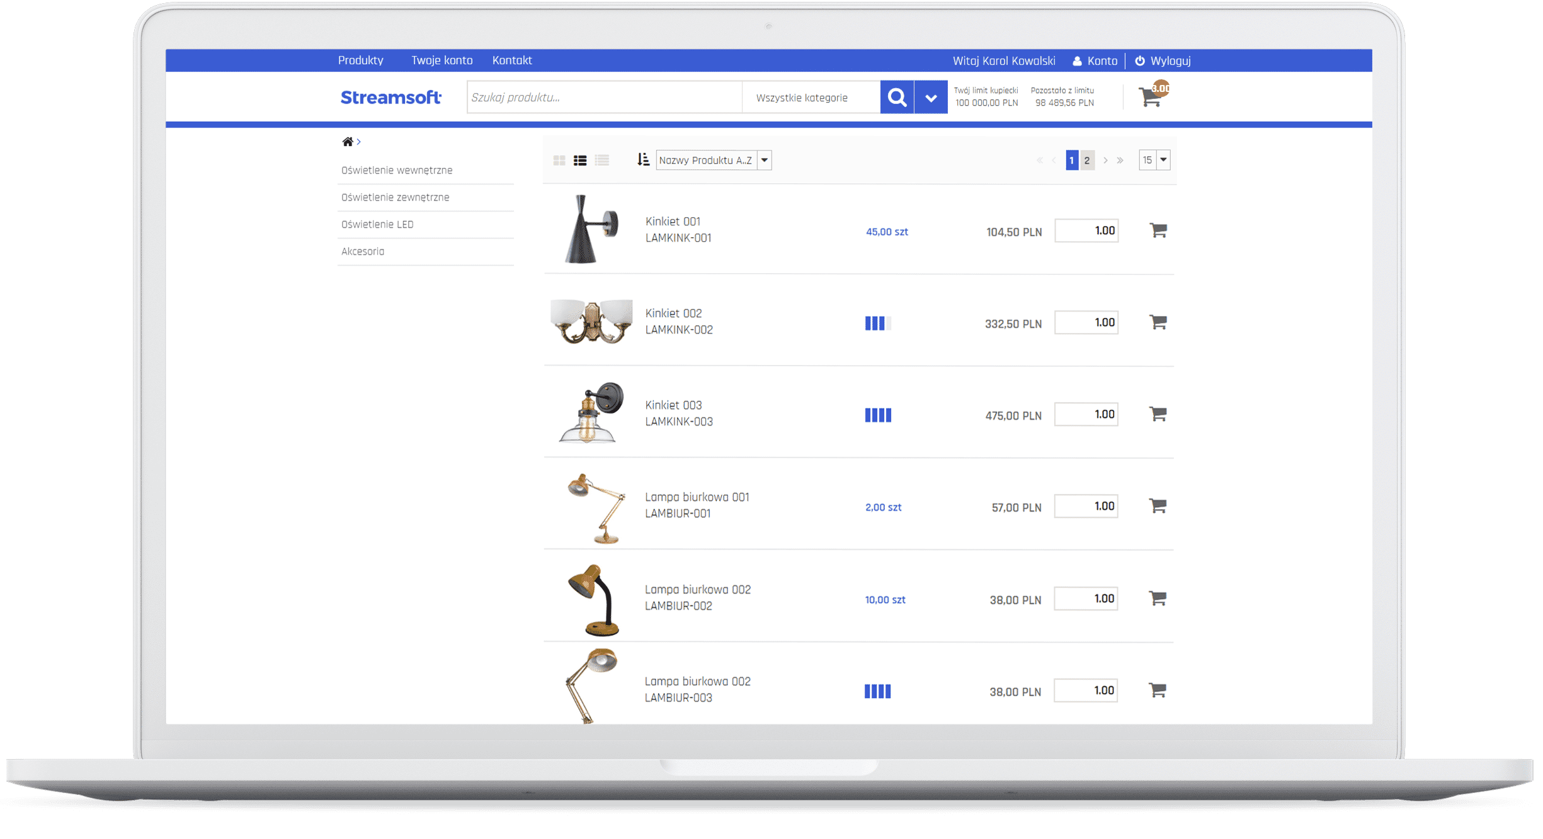Image resolution: width=1543 pixels, height=839 pixels.
Task: Open Lampa biurkowa 001 product name
Action: [x=697, y=497]
